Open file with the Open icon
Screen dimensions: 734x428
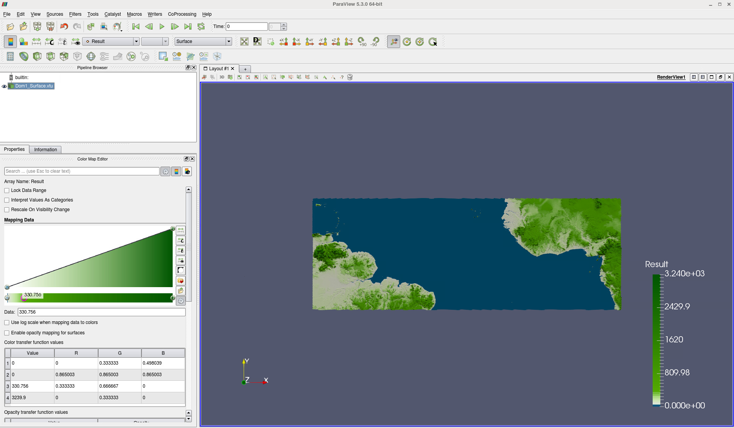coord(10,26)
